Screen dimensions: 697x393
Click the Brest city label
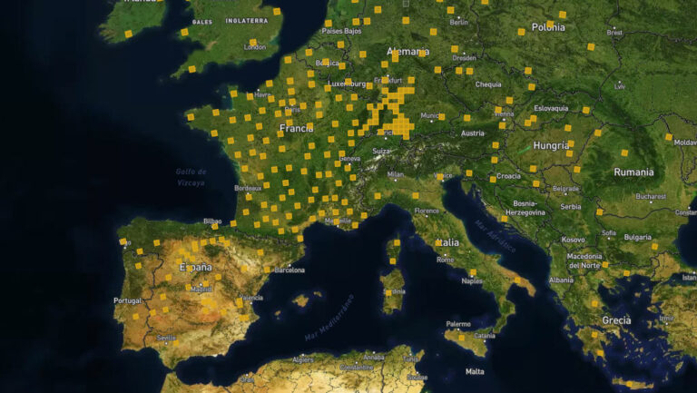click(x=614, y=33)
